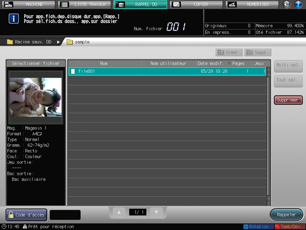
Task: Open the MACHINE tab
Action: (x=29, y=4)
